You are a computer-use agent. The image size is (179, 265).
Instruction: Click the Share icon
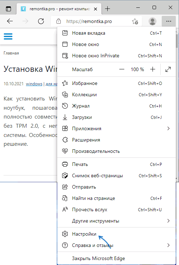coord(65,187)
